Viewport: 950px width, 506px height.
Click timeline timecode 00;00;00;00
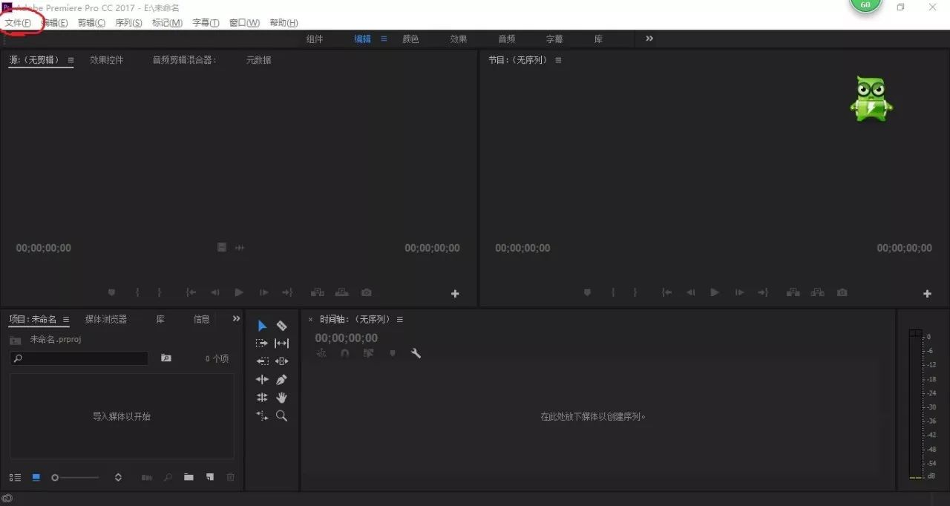point(346,338)
